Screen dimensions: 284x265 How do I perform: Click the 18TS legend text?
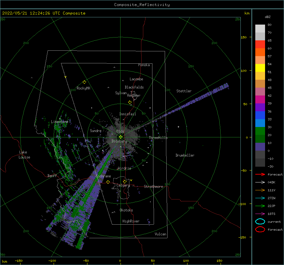click(271, 214)
